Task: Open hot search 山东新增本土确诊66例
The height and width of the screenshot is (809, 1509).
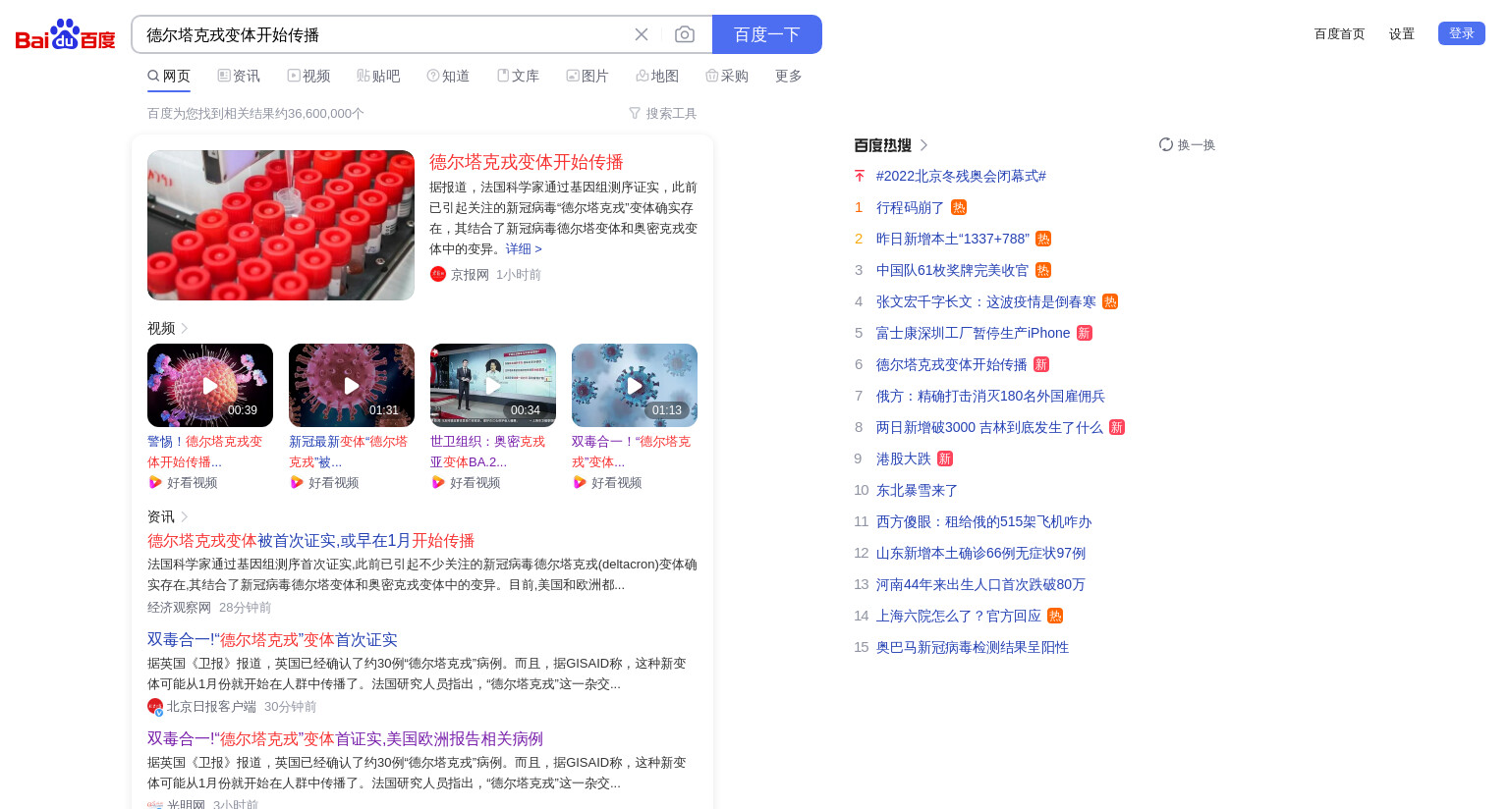Action: 980,553
